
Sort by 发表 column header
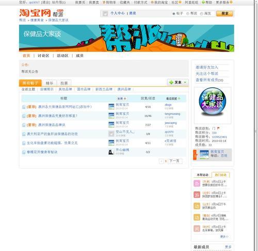pos(122,98)
